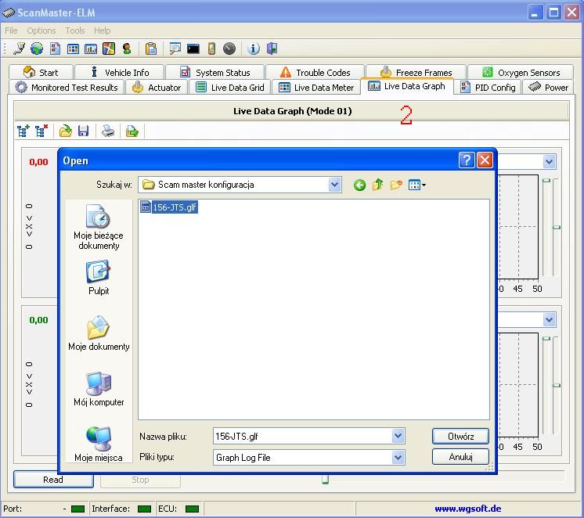Screen dimensions: 584x518
Task: Open Moje dokumenty shortcut in sidebar
Action: 99,333
